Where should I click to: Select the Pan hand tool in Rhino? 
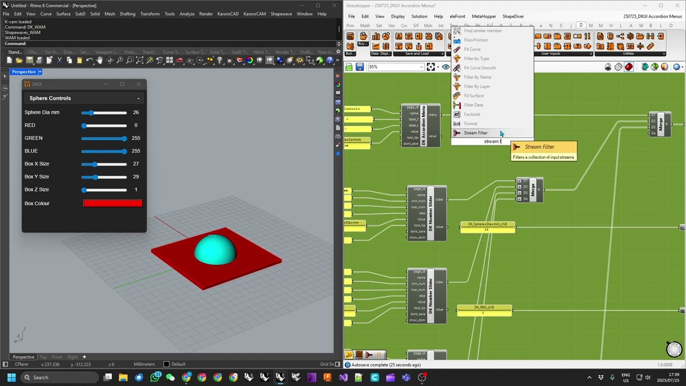coord(100,61)
